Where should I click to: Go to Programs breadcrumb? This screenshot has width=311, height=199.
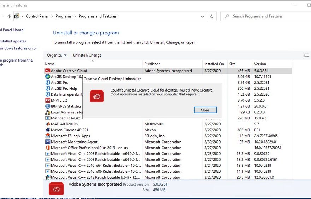coord(64,16)
